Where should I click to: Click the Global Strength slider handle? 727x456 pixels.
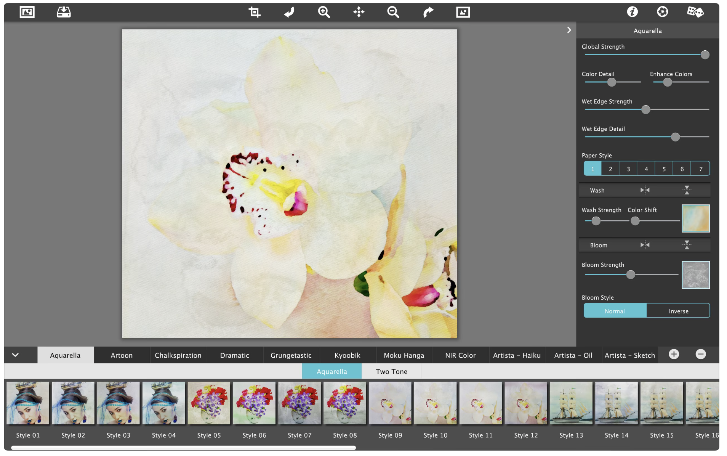click(705, 55)
